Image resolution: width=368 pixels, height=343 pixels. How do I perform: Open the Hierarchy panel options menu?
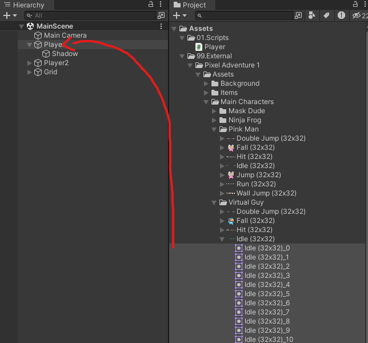161,4
